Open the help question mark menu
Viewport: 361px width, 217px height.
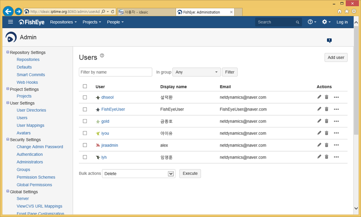pyautogui.click(x=310, y=22)
